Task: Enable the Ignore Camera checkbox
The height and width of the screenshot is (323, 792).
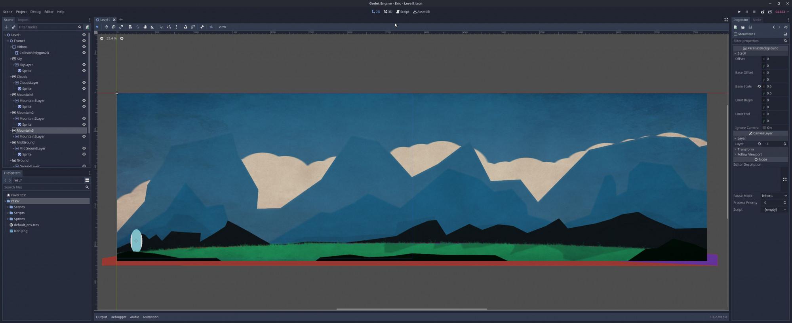Action: [x=764, y=128]
